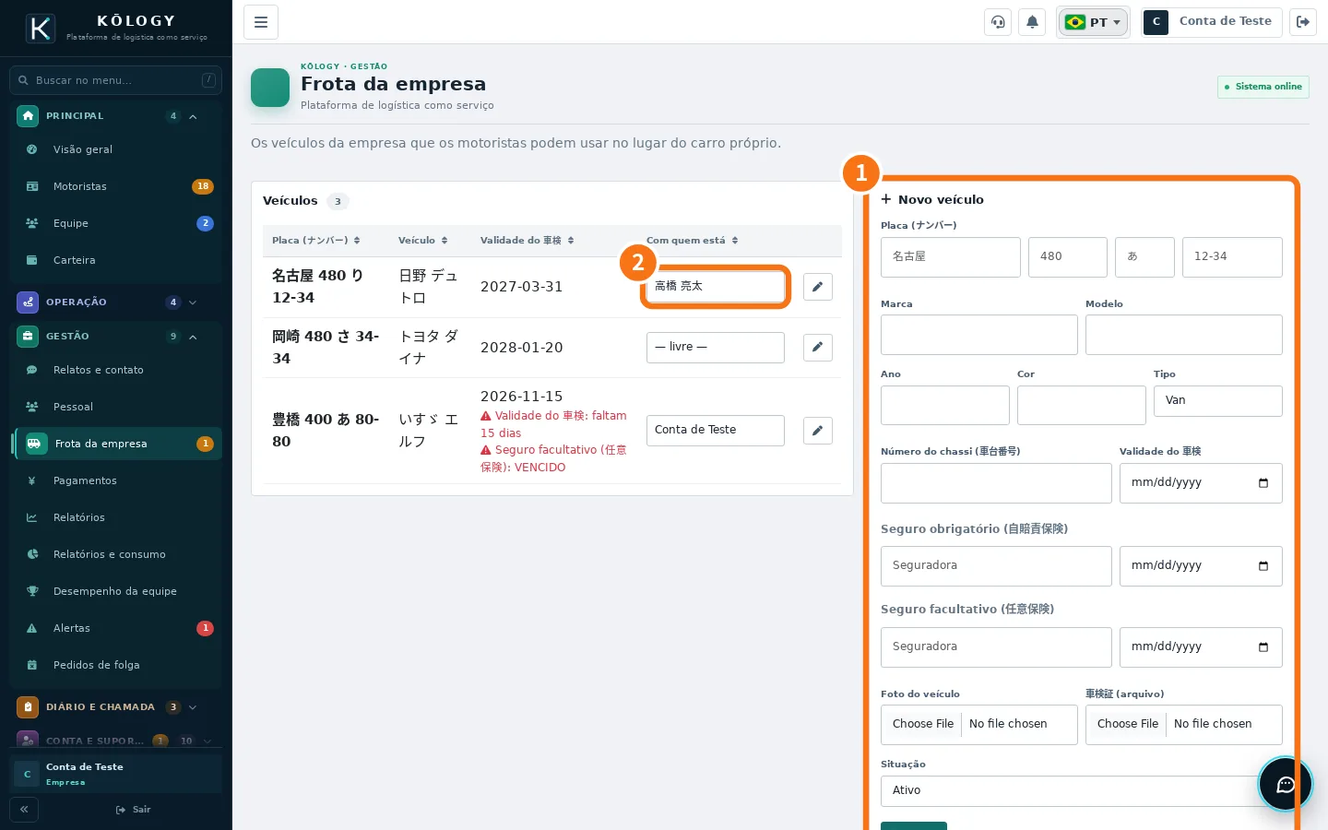
Task: Sort table by Veículo column
Action: click(x=423, y=241)
